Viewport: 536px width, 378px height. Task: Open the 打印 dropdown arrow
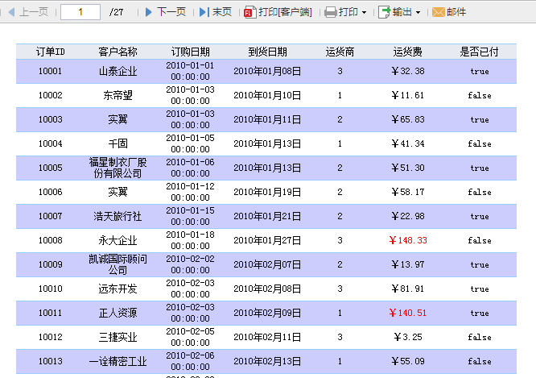click(x=364, y=13)
